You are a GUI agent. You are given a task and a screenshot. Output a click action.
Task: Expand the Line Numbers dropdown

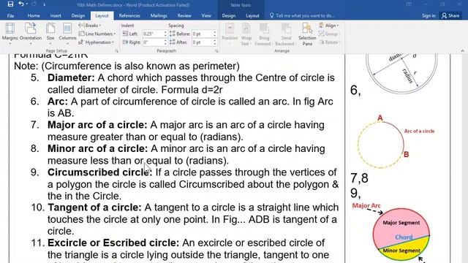click(97, 34)
